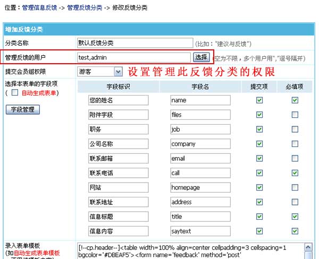
Task: Enable the 自动生成表单 checkbox
Action: (x=15, y=93)
